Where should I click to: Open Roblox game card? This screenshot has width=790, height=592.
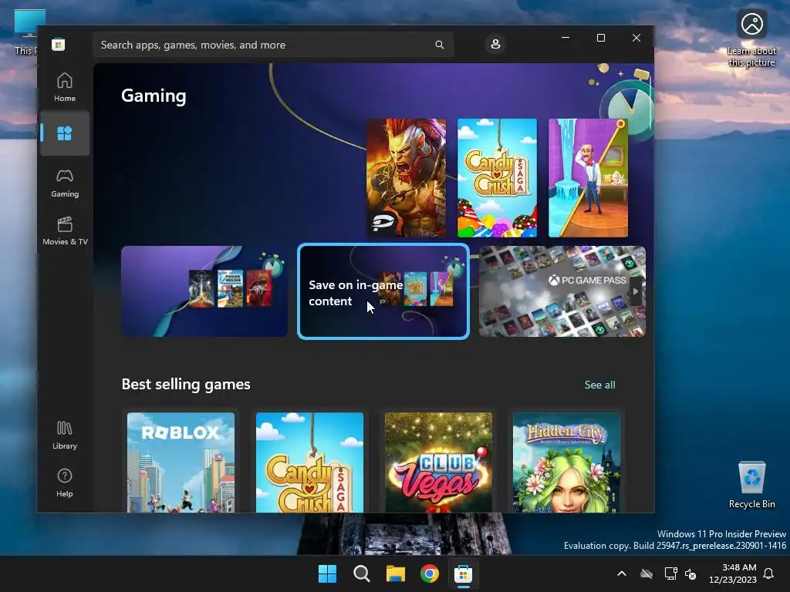181,462
